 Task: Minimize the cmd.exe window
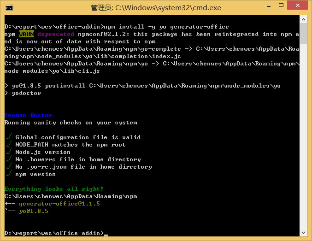pyautogui.click(x=269, y=6)
